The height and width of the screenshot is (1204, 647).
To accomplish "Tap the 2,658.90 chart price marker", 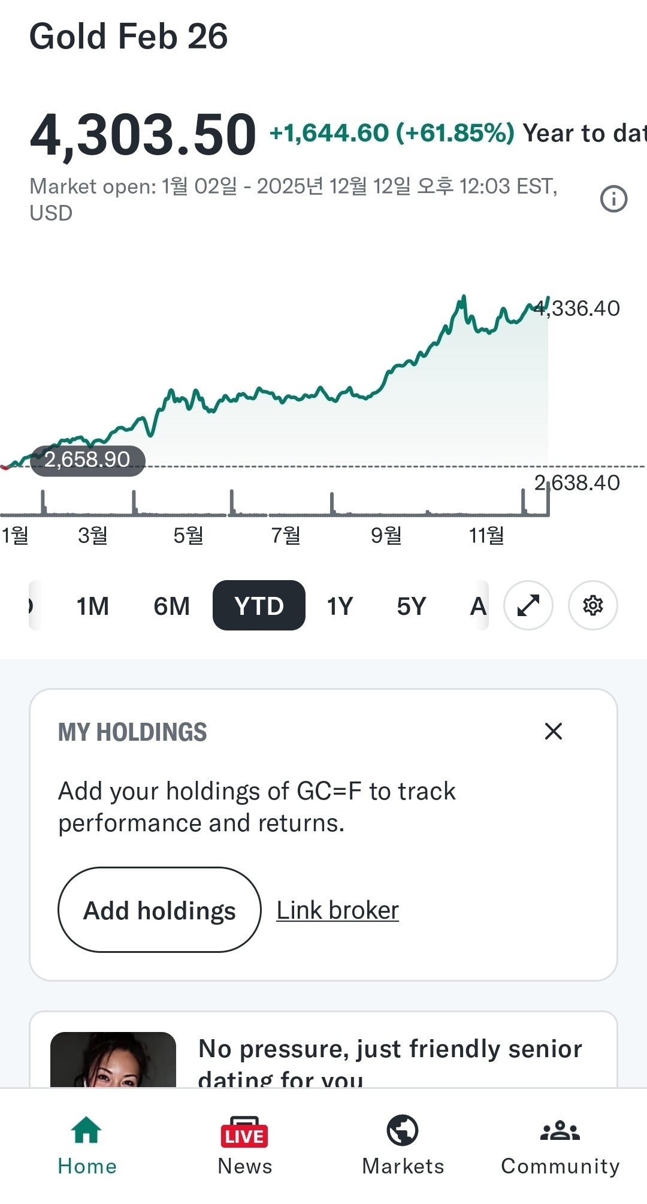I will [x=87, y=460].
